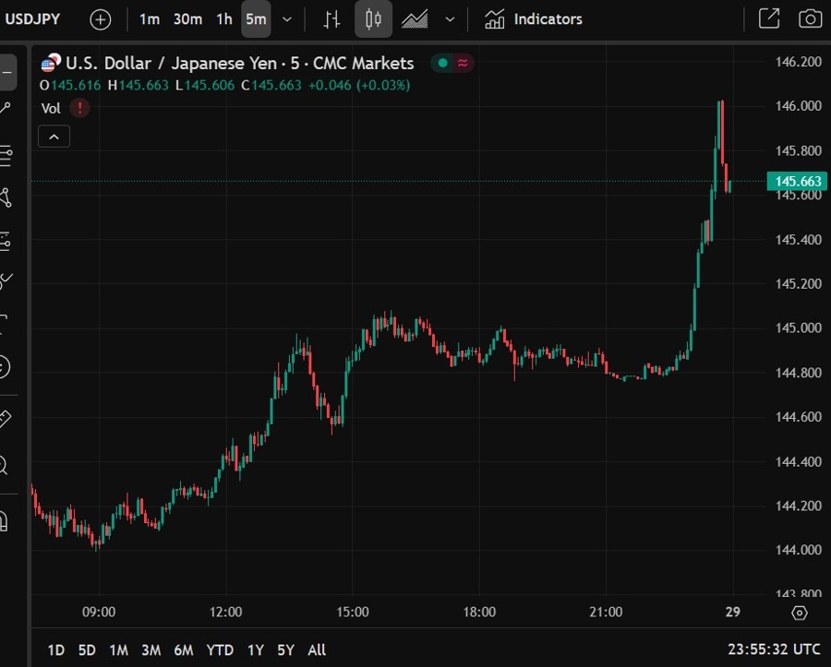Open the Indicators button
The height and width of the screenshot is (667, 831).
click(x=534, y=19)
